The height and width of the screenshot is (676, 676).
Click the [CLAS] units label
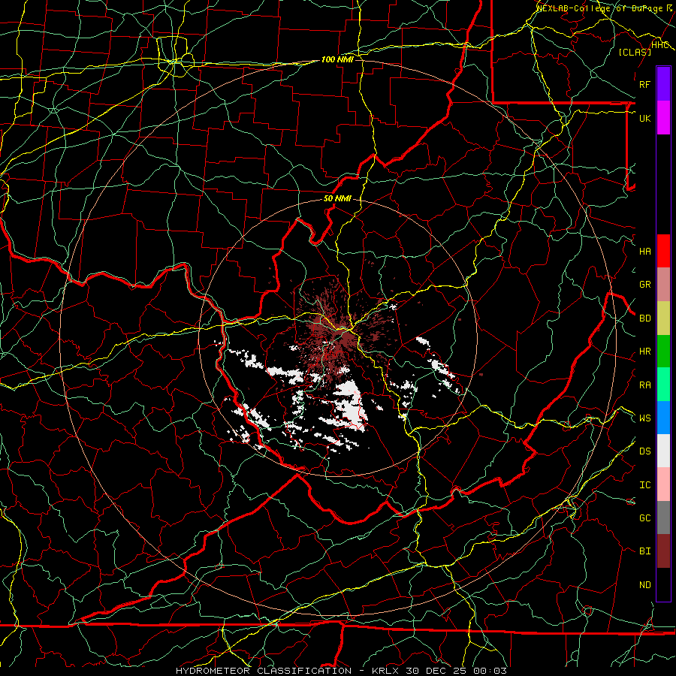pos(635,52)
